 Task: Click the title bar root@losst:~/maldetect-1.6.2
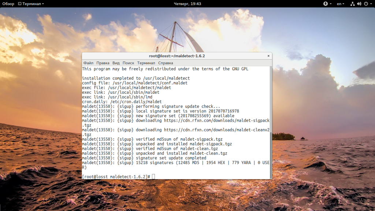[177, 56]
